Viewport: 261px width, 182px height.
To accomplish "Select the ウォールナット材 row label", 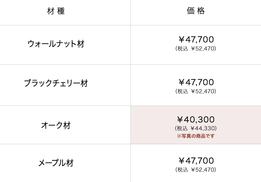I will point(56,44).
